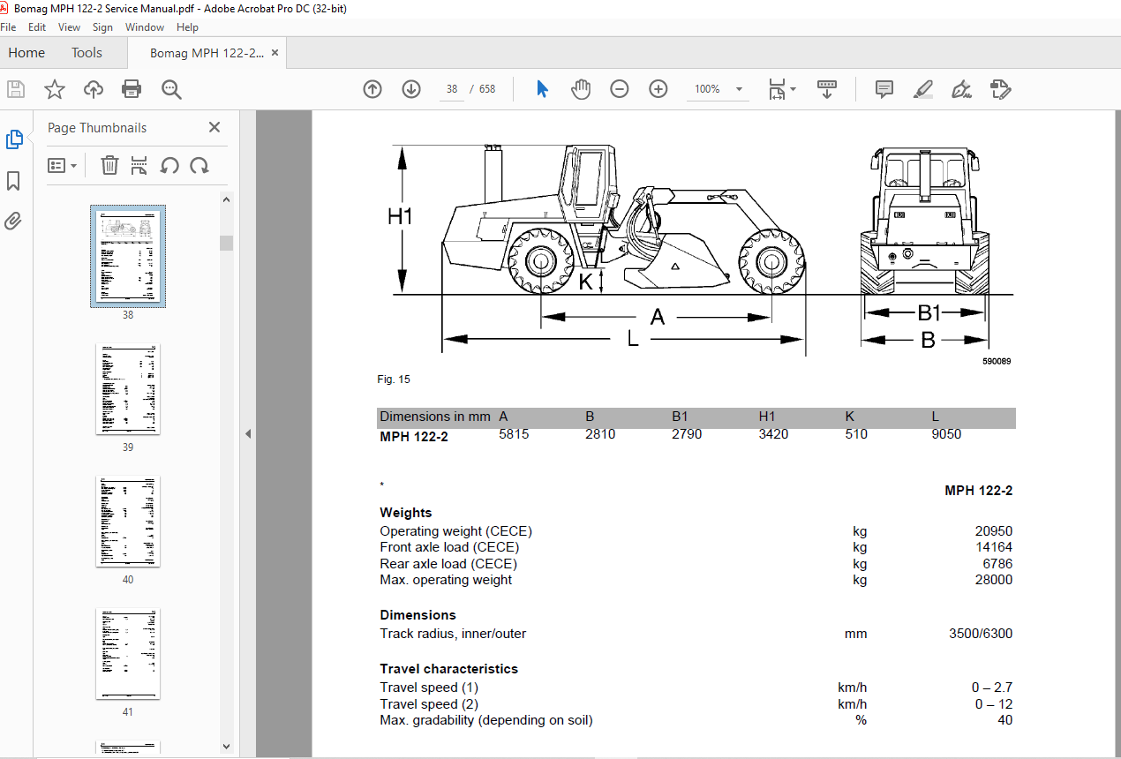Select page 39 thumbnail
The height and width of the screenshot is (759, 1121).
pyautogui.click(x=128, y=388)
